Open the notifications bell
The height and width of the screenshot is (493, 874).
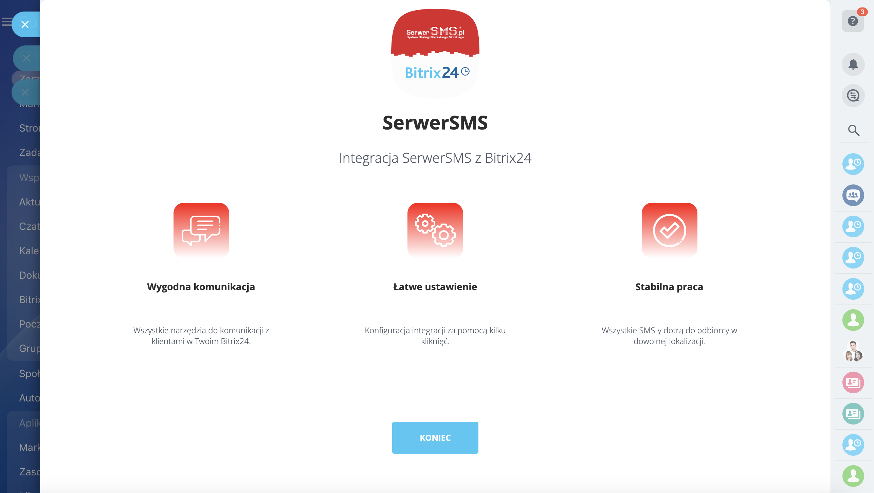coord(853,64)
